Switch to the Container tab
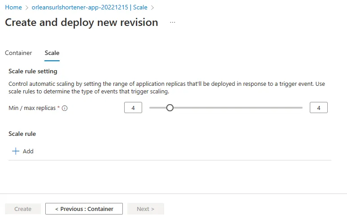The height and width of the screenshot is (219, 347). [x=18, y=53]
